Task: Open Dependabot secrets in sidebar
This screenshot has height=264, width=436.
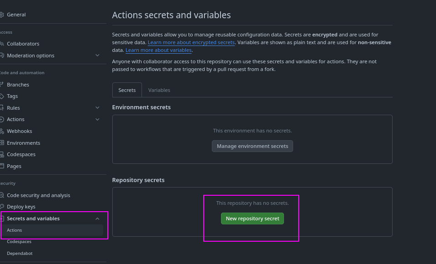Action: 20,253
